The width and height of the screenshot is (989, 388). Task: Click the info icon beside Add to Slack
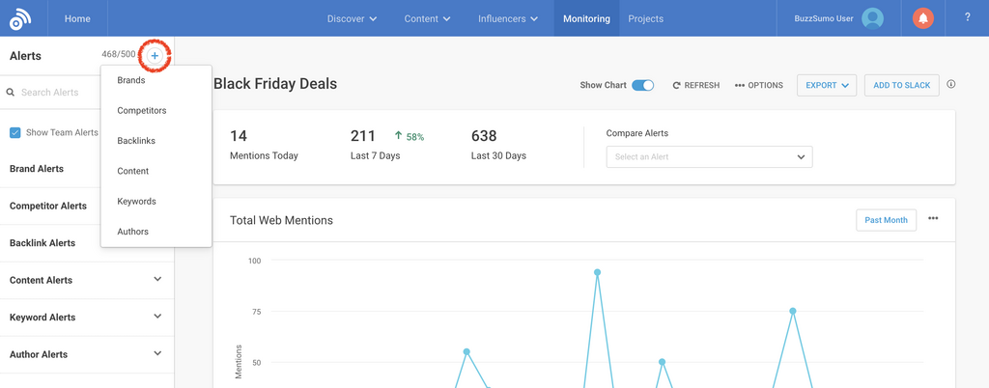pyautogui.click(x=951, y=85)
